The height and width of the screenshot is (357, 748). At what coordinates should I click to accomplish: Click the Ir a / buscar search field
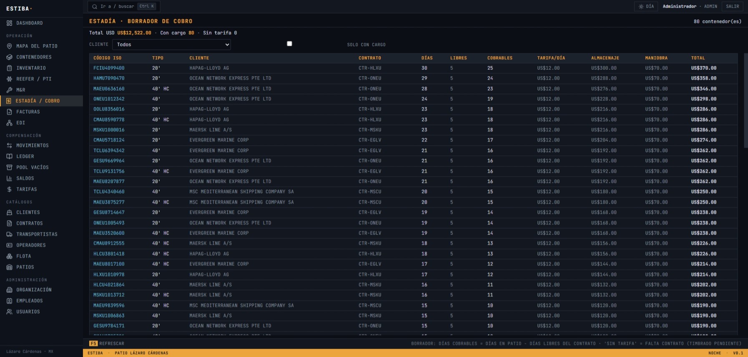pos(124,6)
